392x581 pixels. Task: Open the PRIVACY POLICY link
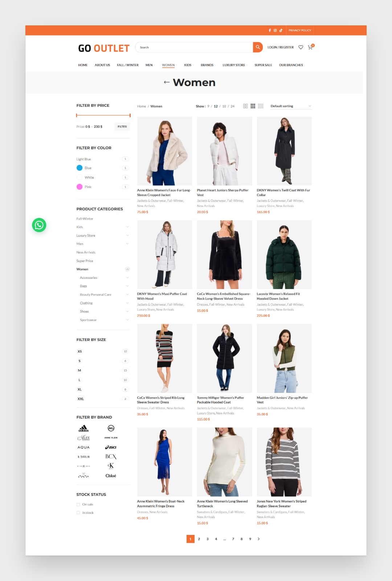[x=300, y=31]
